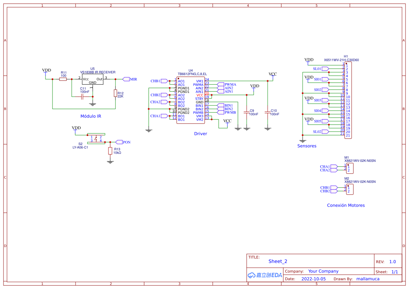Click the VCC power flag above the driver
The width and height of the screenshot is (409, 289).
point(272,74)
